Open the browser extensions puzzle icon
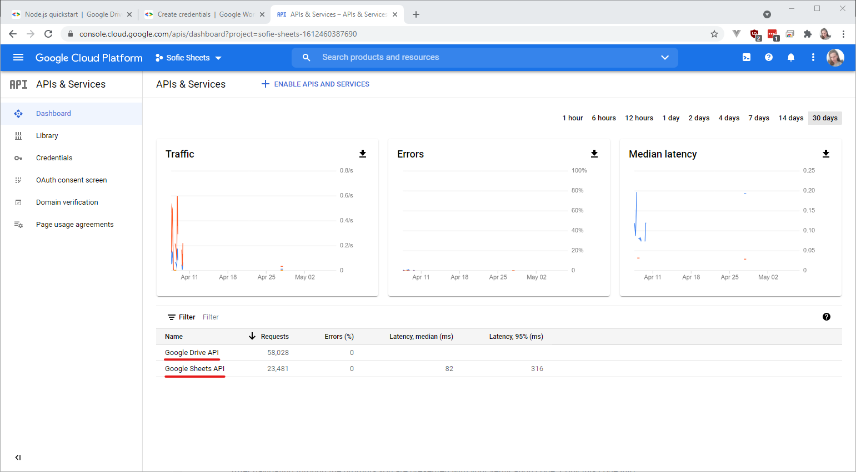Image resolution: width=856 pixels, height=472 pixels. tap(808, 34)
